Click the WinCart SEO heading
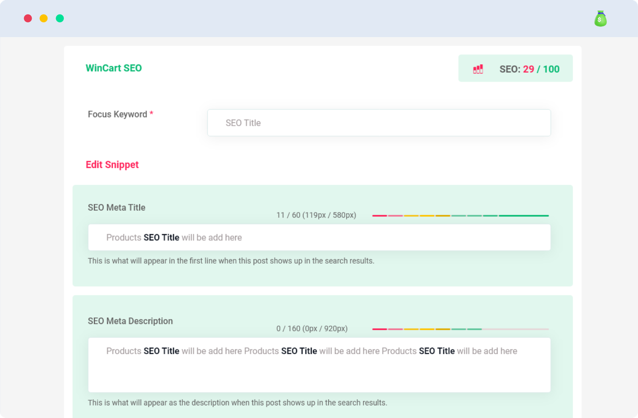Viewport: 638px width, 418px height. 114,68
